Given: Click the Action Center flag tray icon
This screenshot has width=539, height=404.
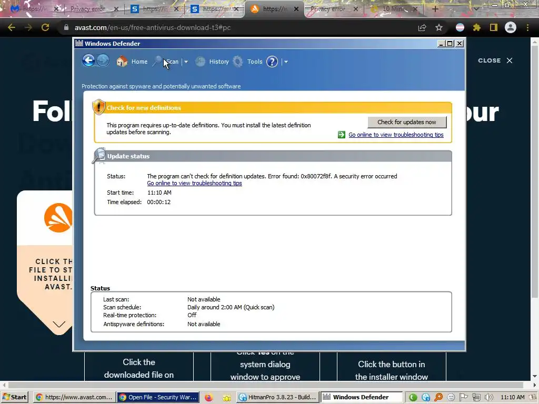Looking at the screenshot, I should (x=464, y=398).
